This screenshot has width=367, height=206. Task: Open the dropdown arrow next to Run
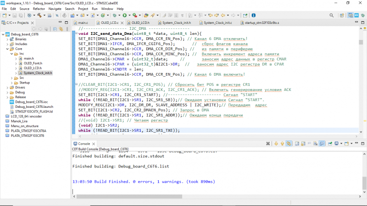(x=130, y=15)
